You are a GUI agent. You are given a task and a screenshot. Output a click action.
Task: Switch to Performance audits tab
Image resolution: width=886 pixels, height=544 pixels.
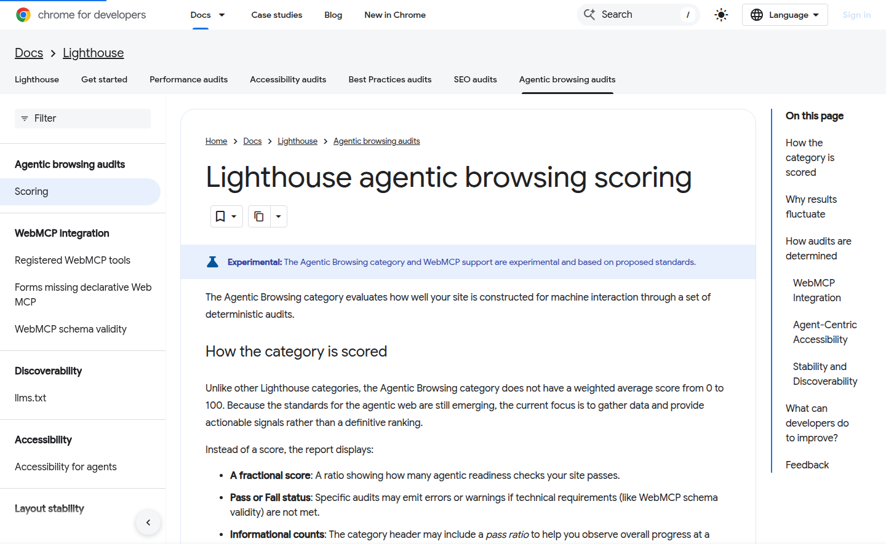[x=188, y=79]
